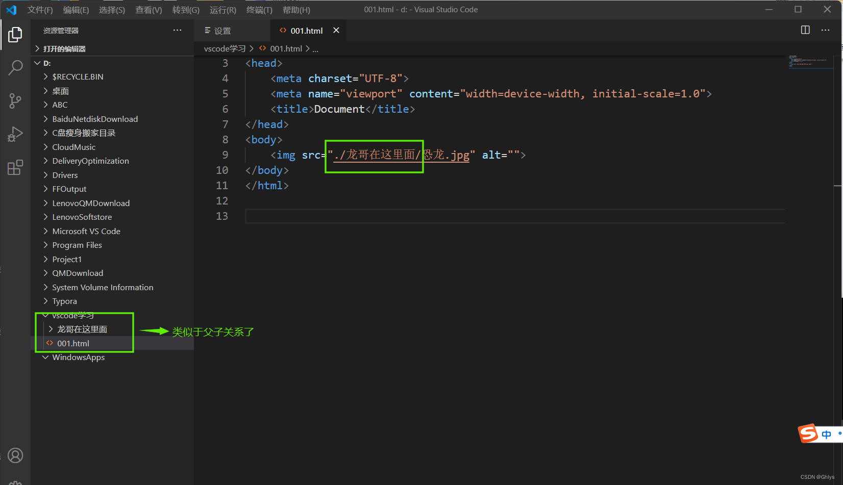Click the Document title text
Viewport: 843px width, 485px height.
pos(339,109)
